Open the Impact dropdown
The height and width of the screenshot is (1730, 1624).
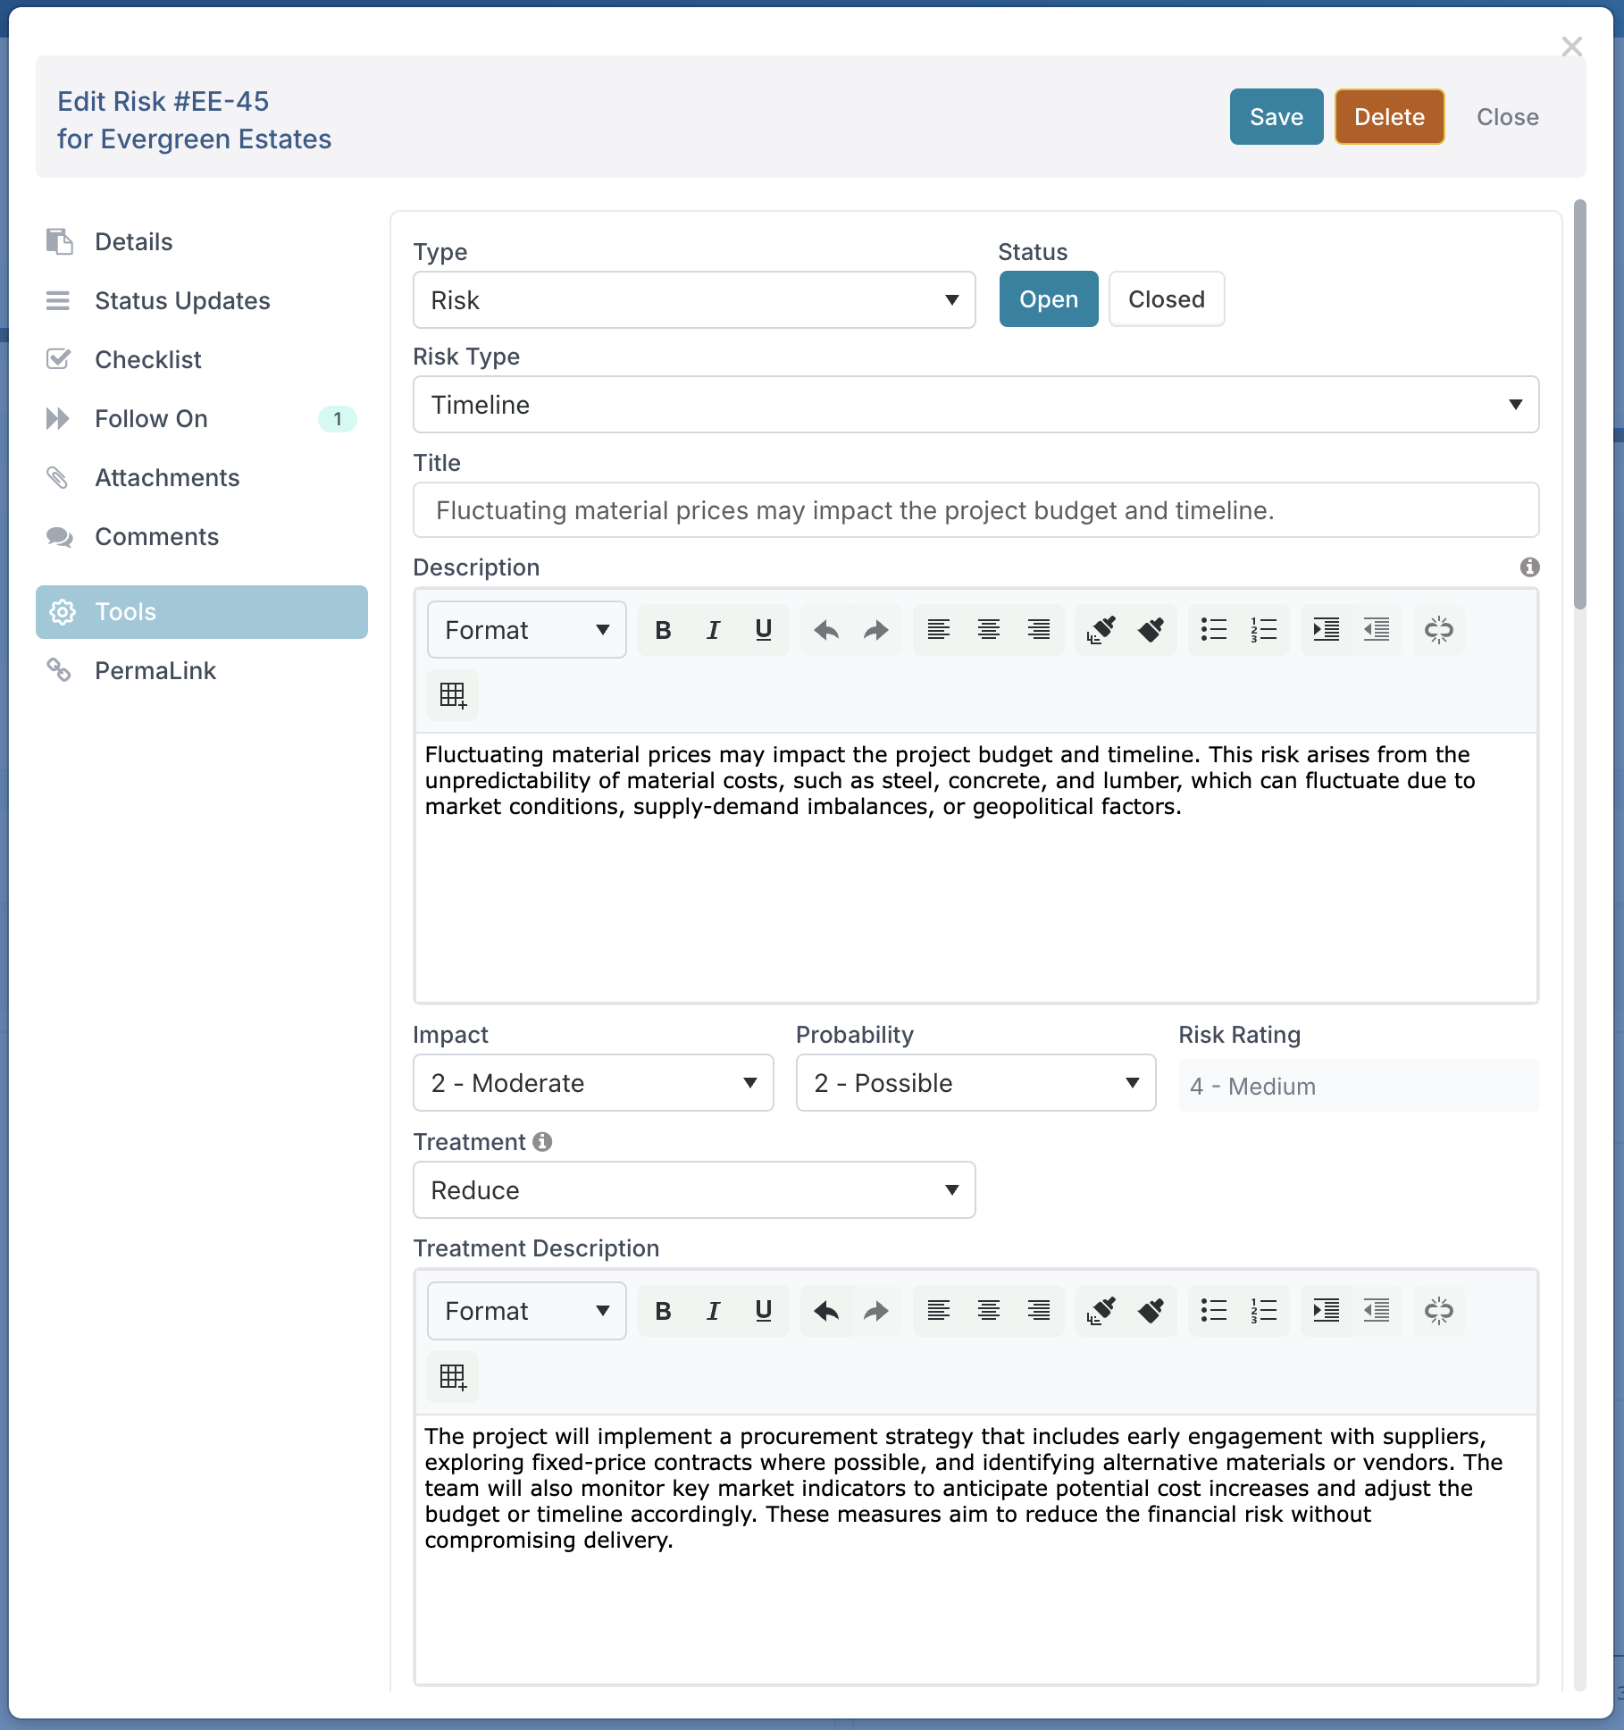point(593,1083)
